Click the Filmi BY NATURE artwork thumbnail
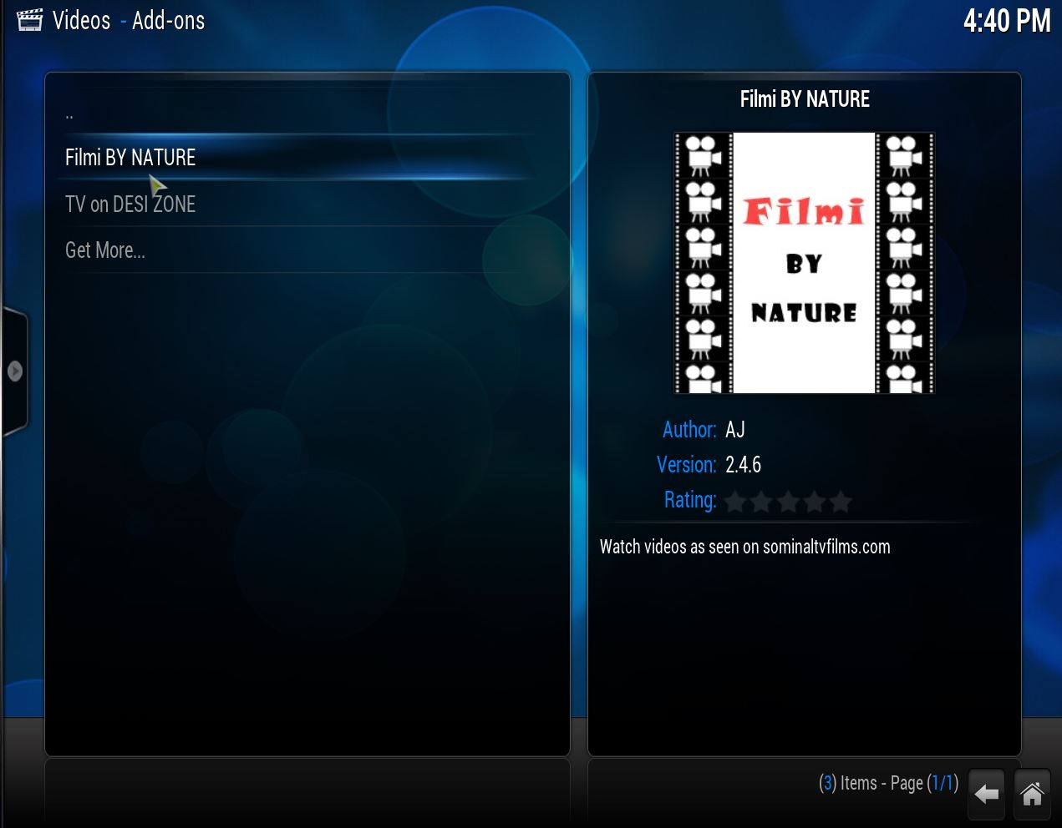Image resolution: width=1062 pixels, height=828 pixels. (x=805, y=263)
